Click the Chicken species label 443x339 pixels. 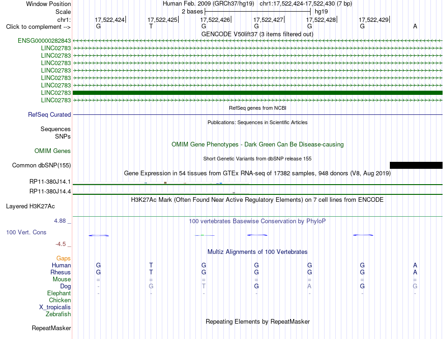pos(60,300)
